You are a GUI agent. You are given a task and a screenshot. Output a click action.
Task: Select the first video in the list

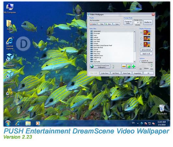112,31
